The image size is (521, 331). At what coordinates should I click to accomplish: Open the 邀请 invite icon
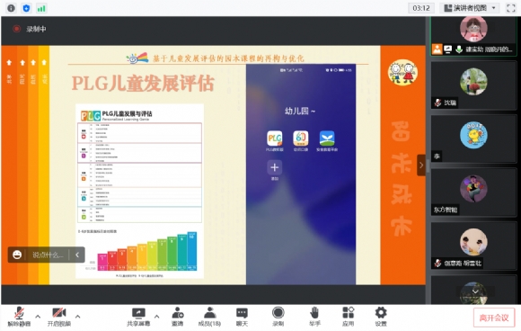(178, 317)
